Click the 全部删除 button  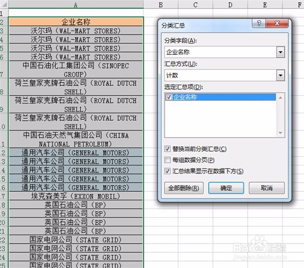click(x=184, y=188)
